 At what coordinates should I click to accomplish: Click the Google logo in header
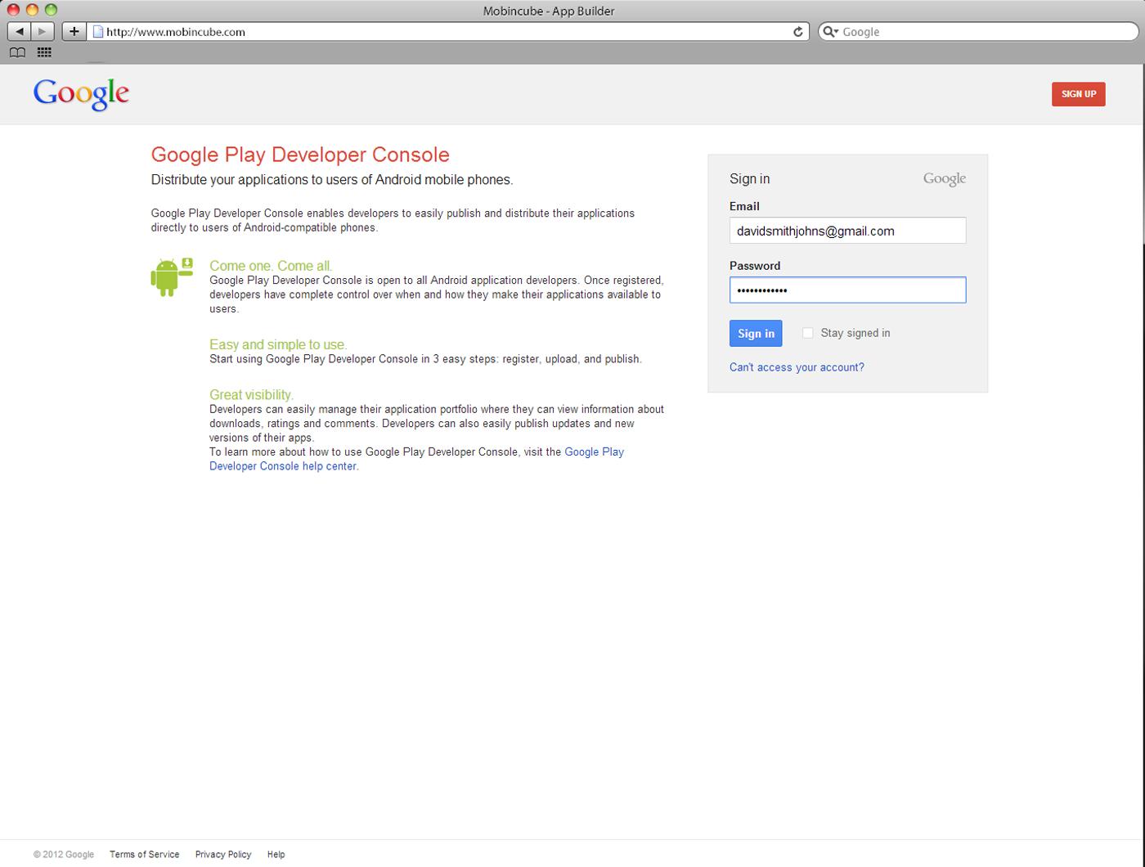81,94
